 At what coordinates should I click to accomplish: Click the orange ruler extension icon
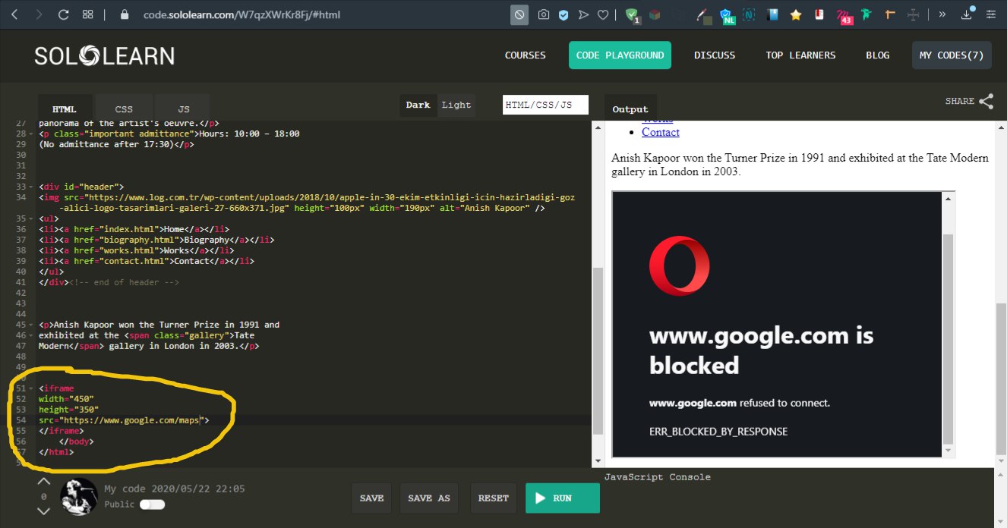pyautogui.click(x=890, y=14)
